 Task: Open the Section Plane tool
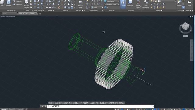pyautogui.click(x=80, y=4)
